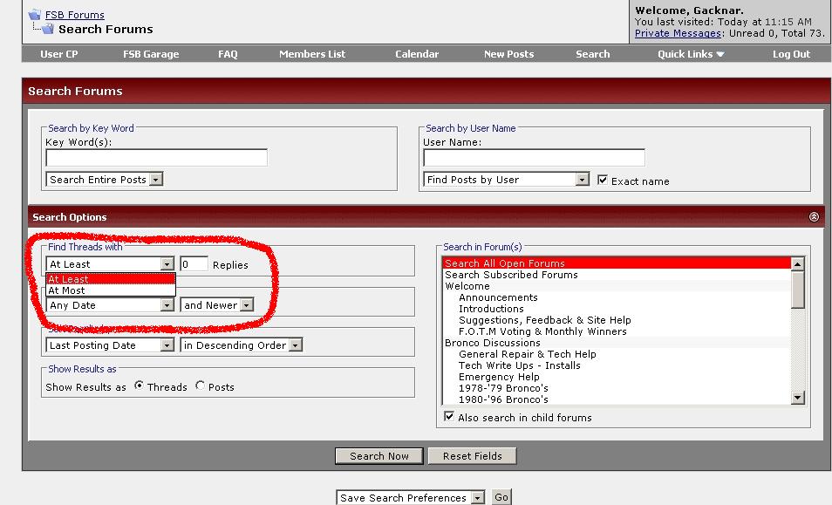Viewport: 832px width, 505px height.
Task: Open the Any Date dropdown
Action: [110, 305]
